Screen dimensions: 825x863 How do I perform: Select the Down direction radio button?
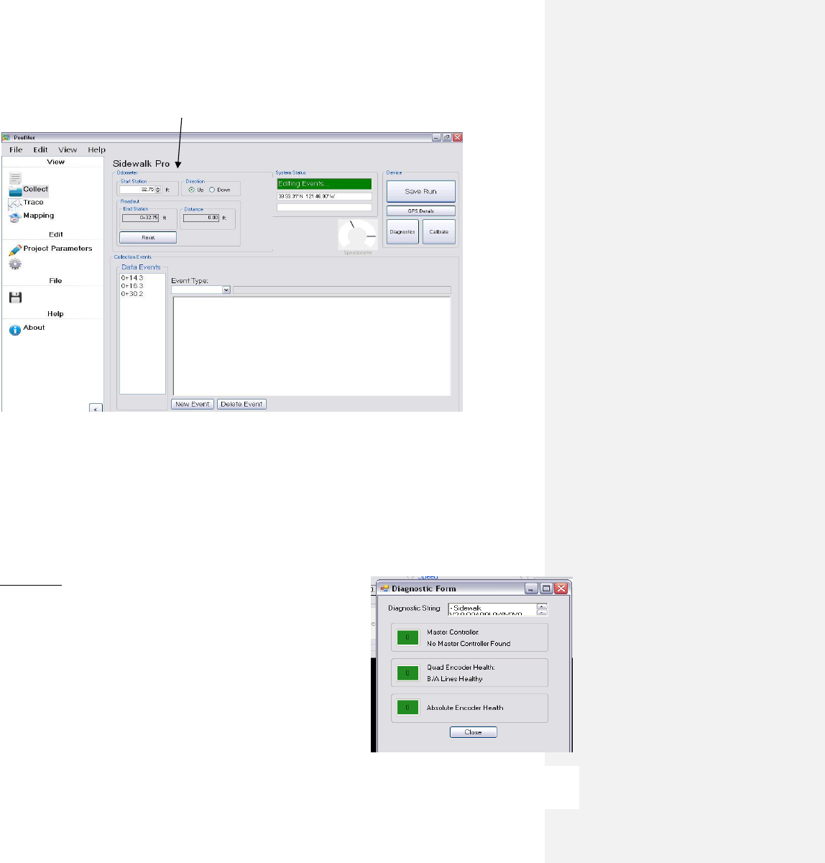[x=212, y=190]
